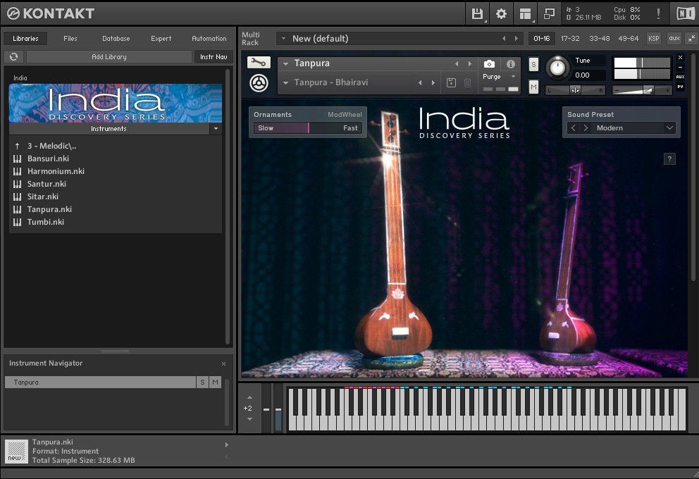Mute the Tanpura instrument with the M button
The width and height of the screenshot is (699, 479).
pos(533,86)
